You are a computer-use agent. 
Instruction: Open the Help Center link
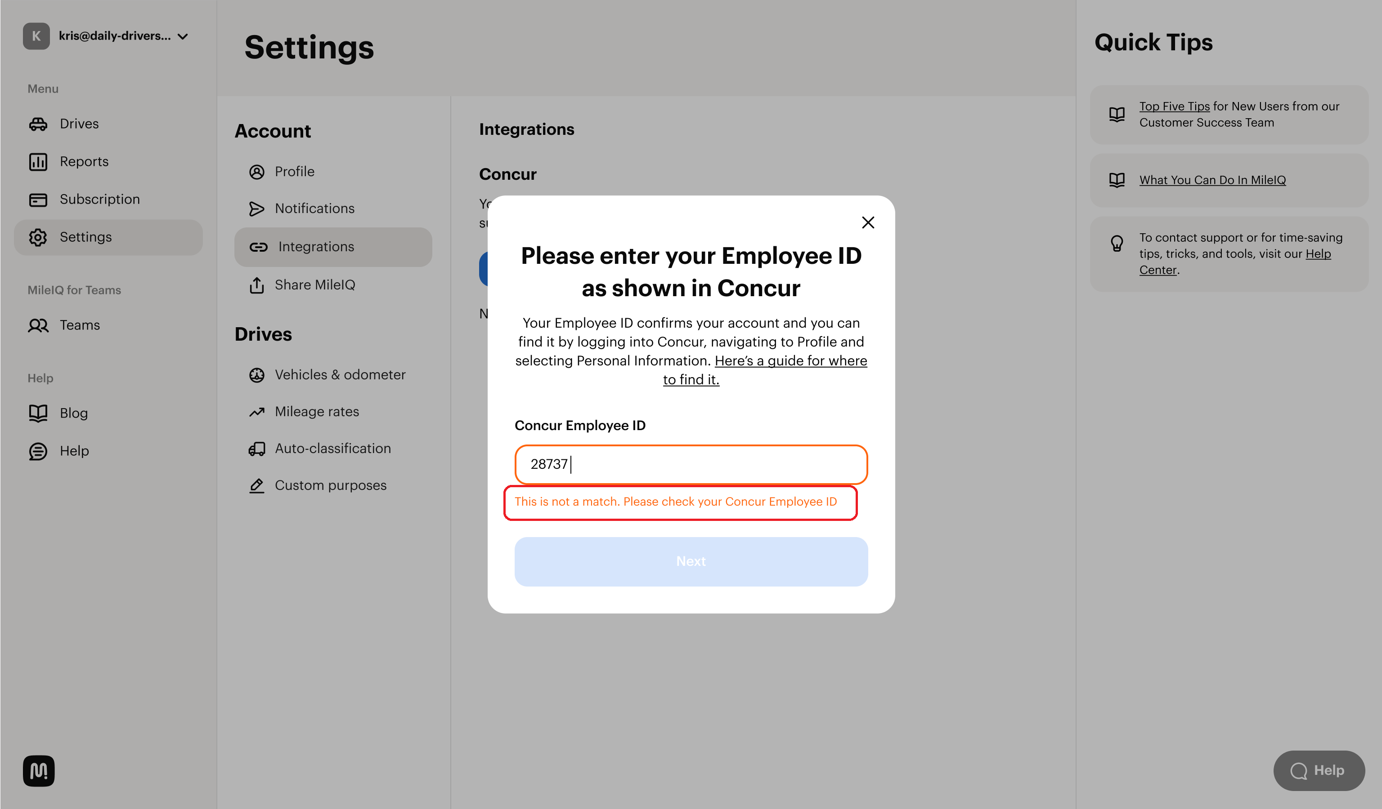coord(1318,254)
